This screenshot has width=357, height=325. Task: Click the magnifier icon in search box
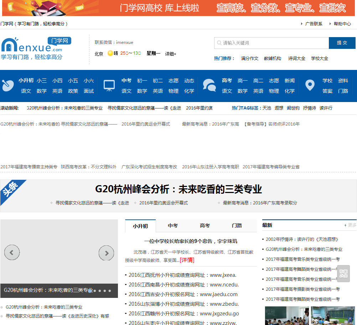coord(219,43)
